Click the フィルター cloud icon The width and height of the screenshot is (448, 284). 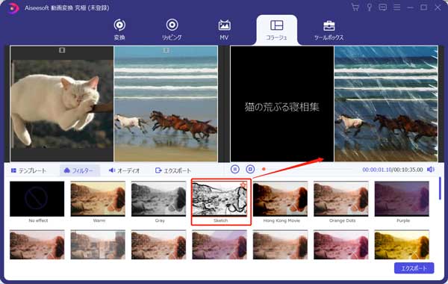click(x=66, y=170)
